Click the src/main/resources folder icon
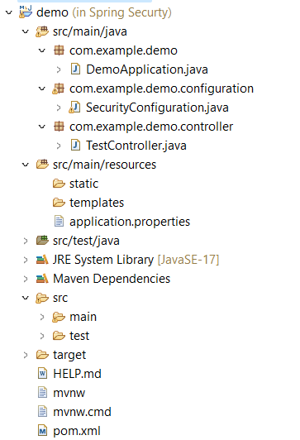The height and width of the screenshot is (440, 300). 42,165
